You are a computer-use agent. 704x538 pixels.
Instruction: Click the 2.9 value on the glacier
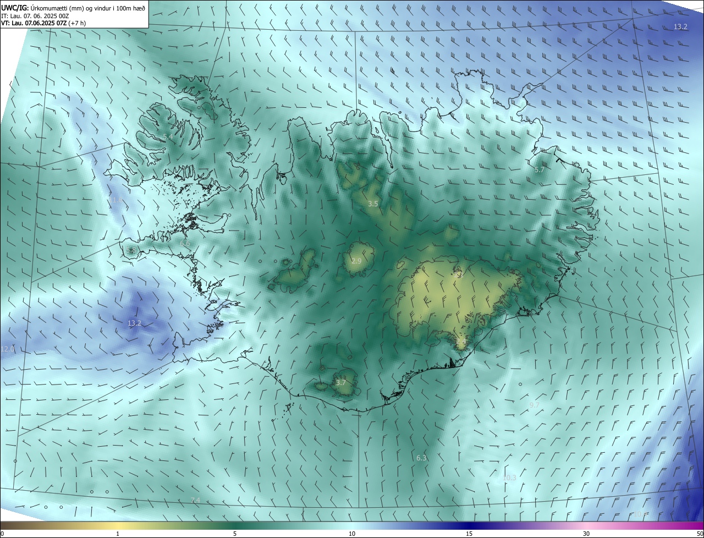(x=356, y=261)
